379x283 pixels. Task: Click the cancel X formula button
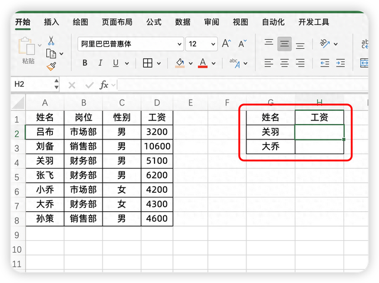[x=72, y=85]
